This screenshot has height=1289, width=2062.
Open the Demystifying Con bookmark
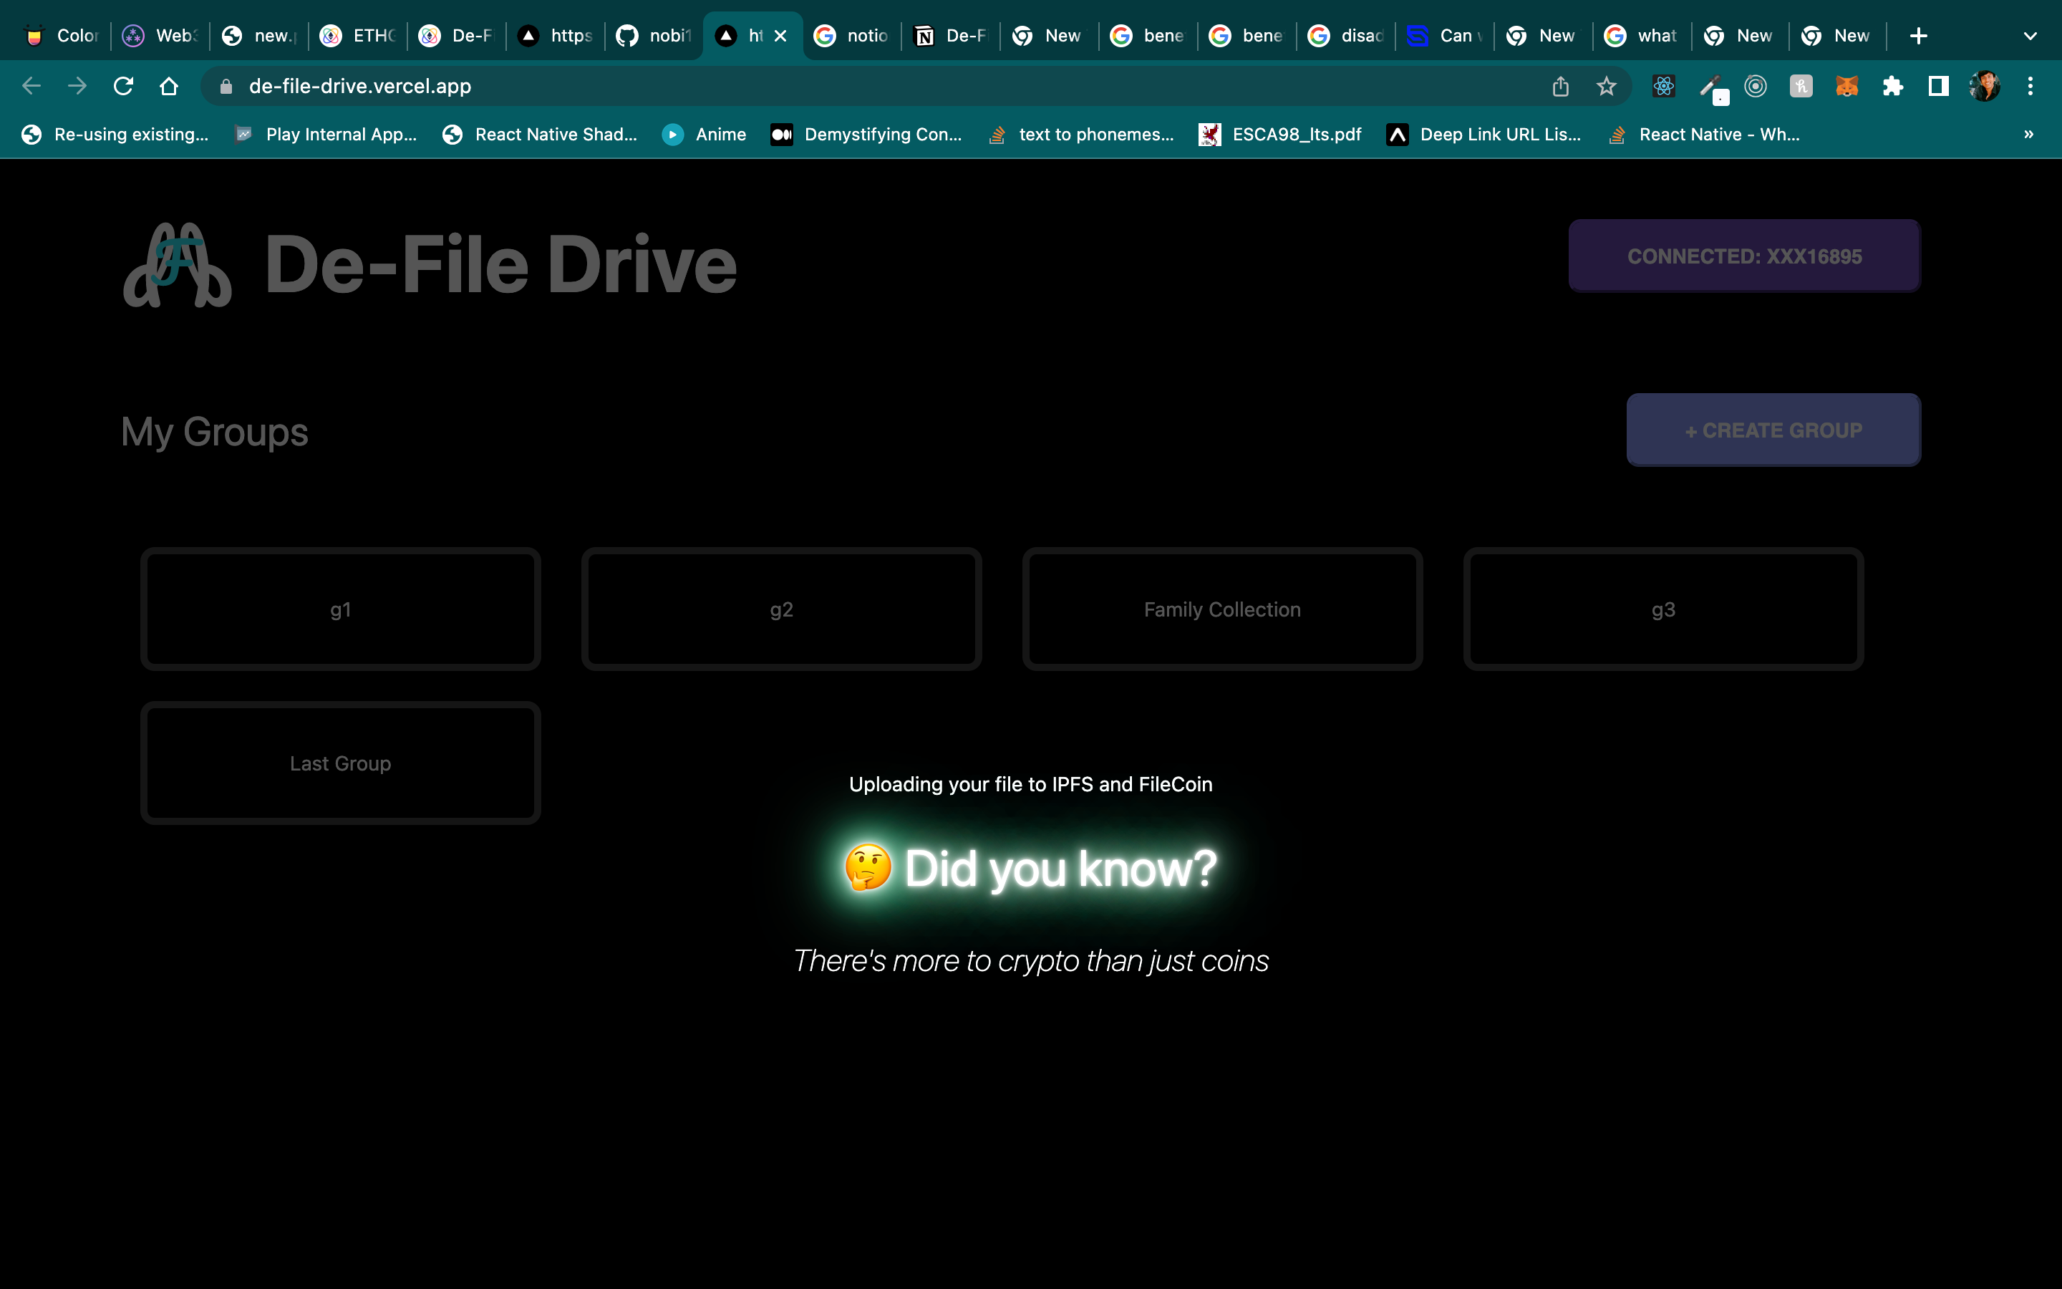click(866, 134)
